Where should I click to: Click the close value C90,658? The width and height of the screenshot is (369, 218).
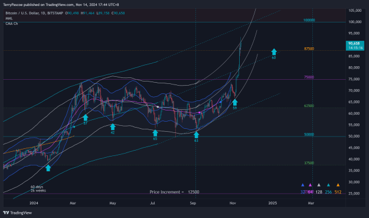118,13
